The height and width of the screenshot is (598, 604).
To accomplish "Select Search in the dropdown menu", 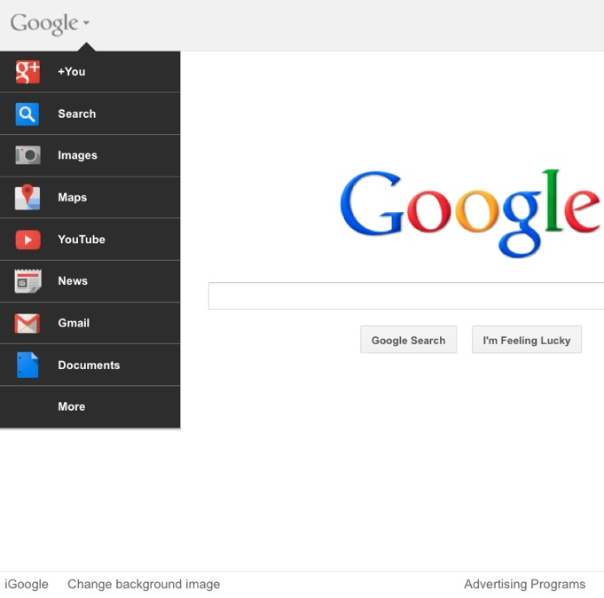I will point(90,114).
